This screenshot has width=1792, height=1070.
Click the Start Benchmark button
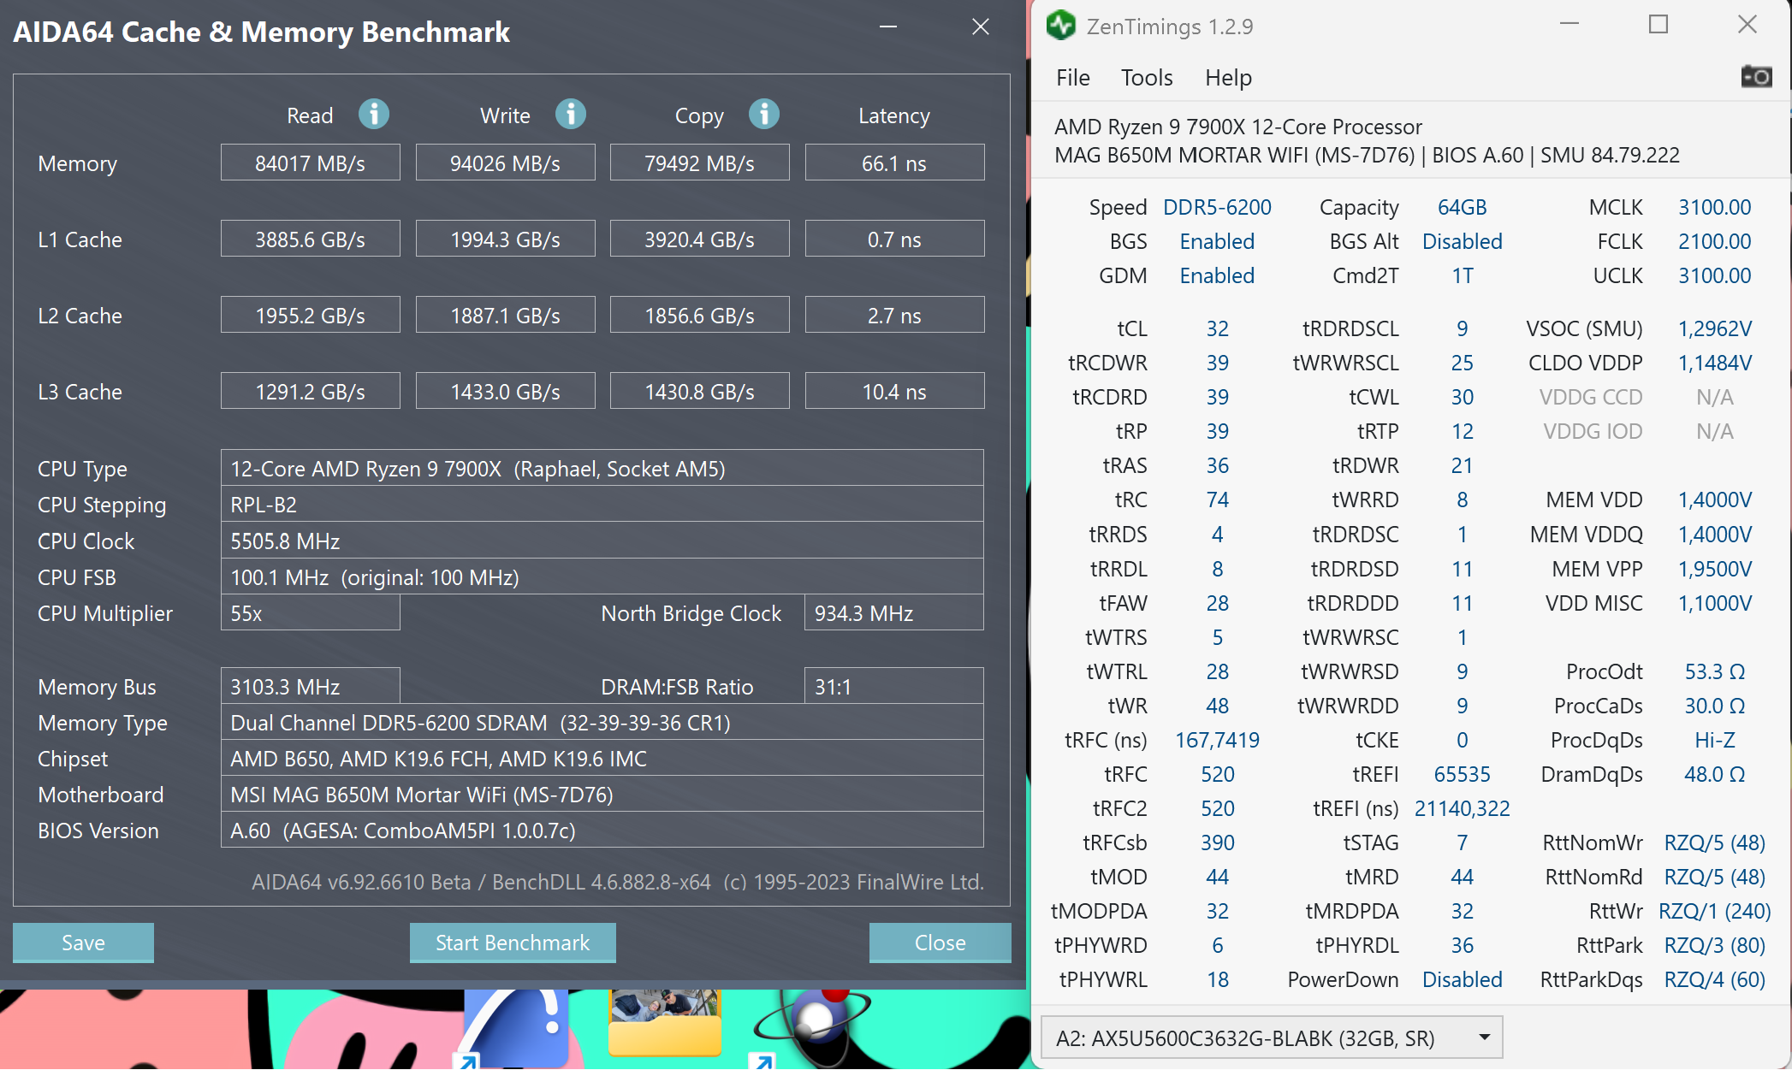point(512,943)
